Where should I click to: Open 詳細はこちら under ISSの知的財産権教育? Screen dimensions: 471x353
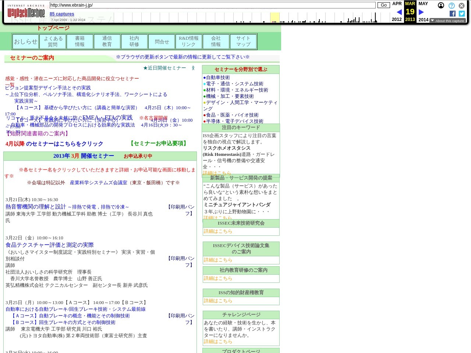pos(218,301)
